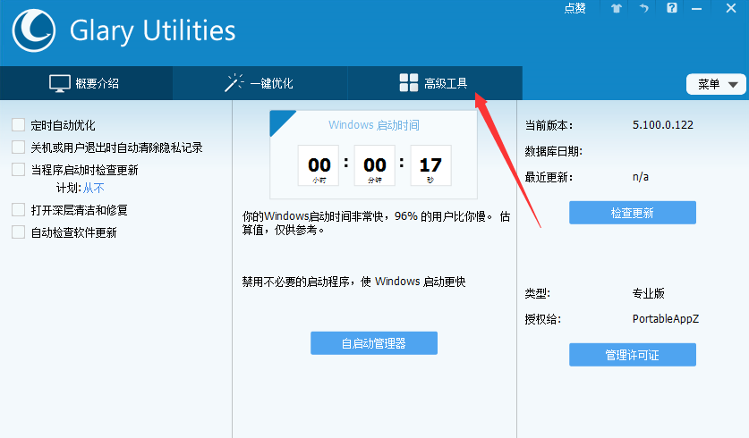749x438 pixels.
Task: Close the Glary Utilities window
Action: pyautogui.click(x=731, y=8)
